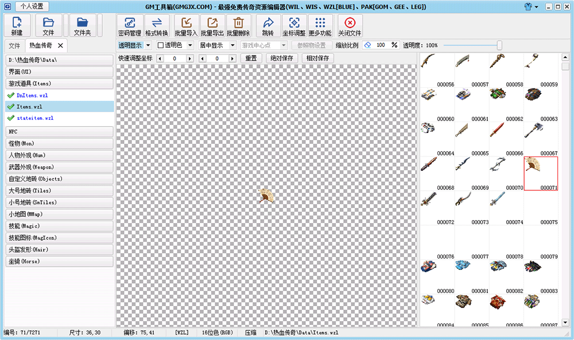Open the 透明色 color dropdown arrow
The width and height of the screenshot is (574, 340).
pyautogui.click(x=189, y=45)
